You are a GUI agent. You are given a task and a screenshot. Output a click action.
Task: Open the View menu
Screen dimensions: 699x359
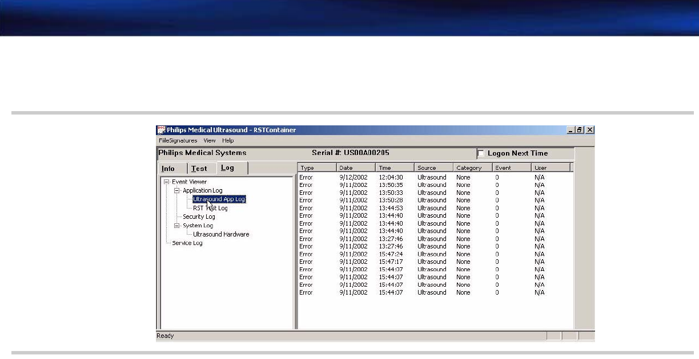coord(210,140)
